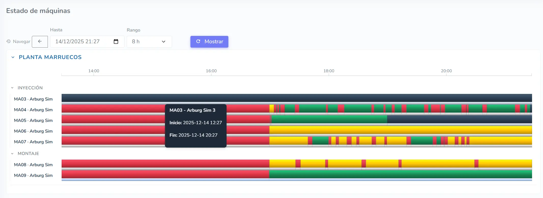
Task: Select the MA05 · Arburg Sim row label
Action: pyautogui.click(x=33, y=120)
